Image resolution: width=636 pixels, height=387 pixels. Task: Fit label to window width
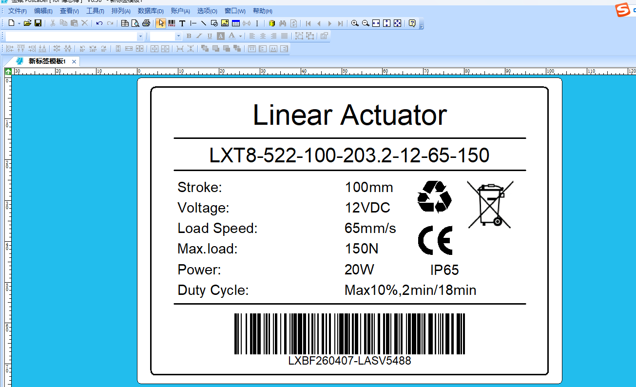coord(376,23)
